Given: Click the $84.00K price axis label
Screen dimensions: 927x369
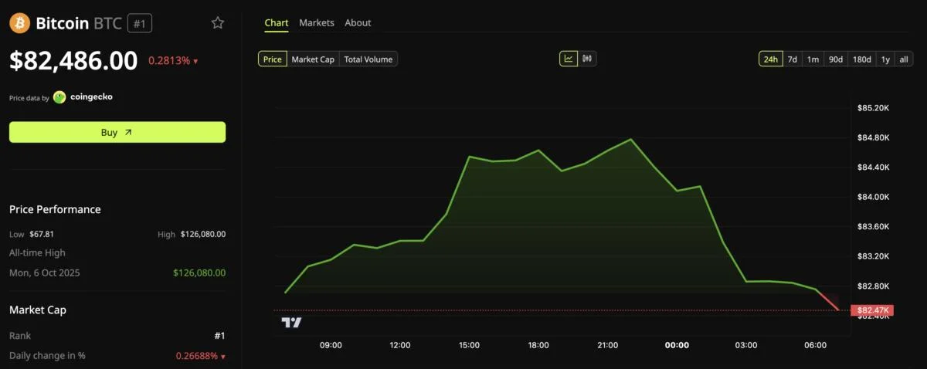Looking at the screenshot, I should (874, 197).
